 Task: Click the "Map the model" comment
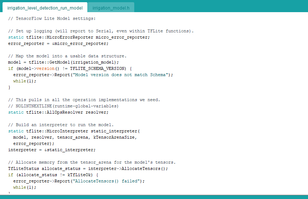pos(67,56)
